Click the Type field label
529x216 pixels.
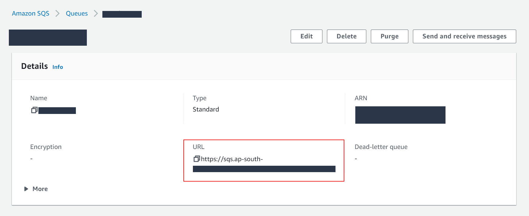pyautogui.click(x=200, y=98)
